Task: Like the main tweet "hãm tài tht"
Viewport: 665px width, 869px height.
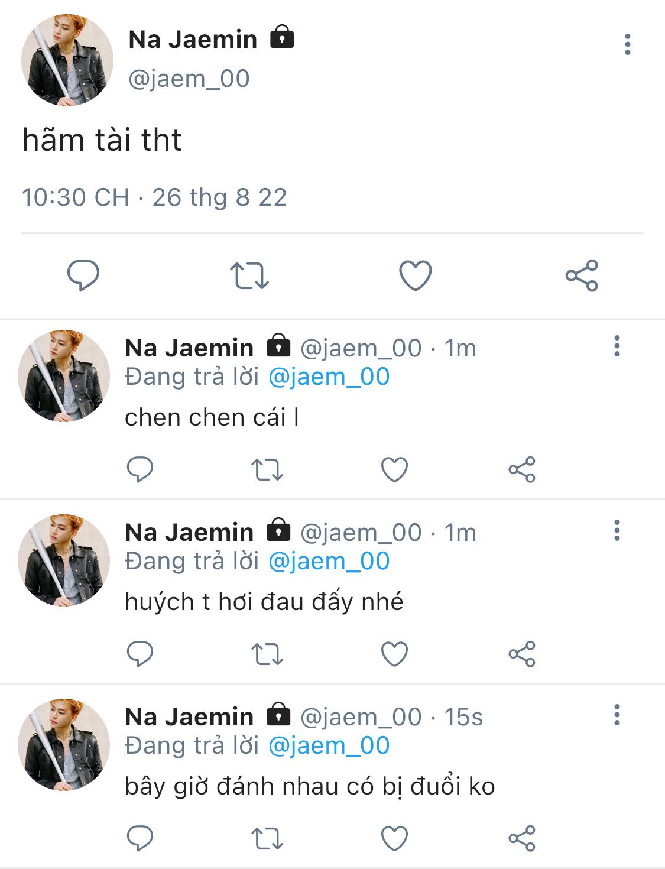Action: point(416,275)
